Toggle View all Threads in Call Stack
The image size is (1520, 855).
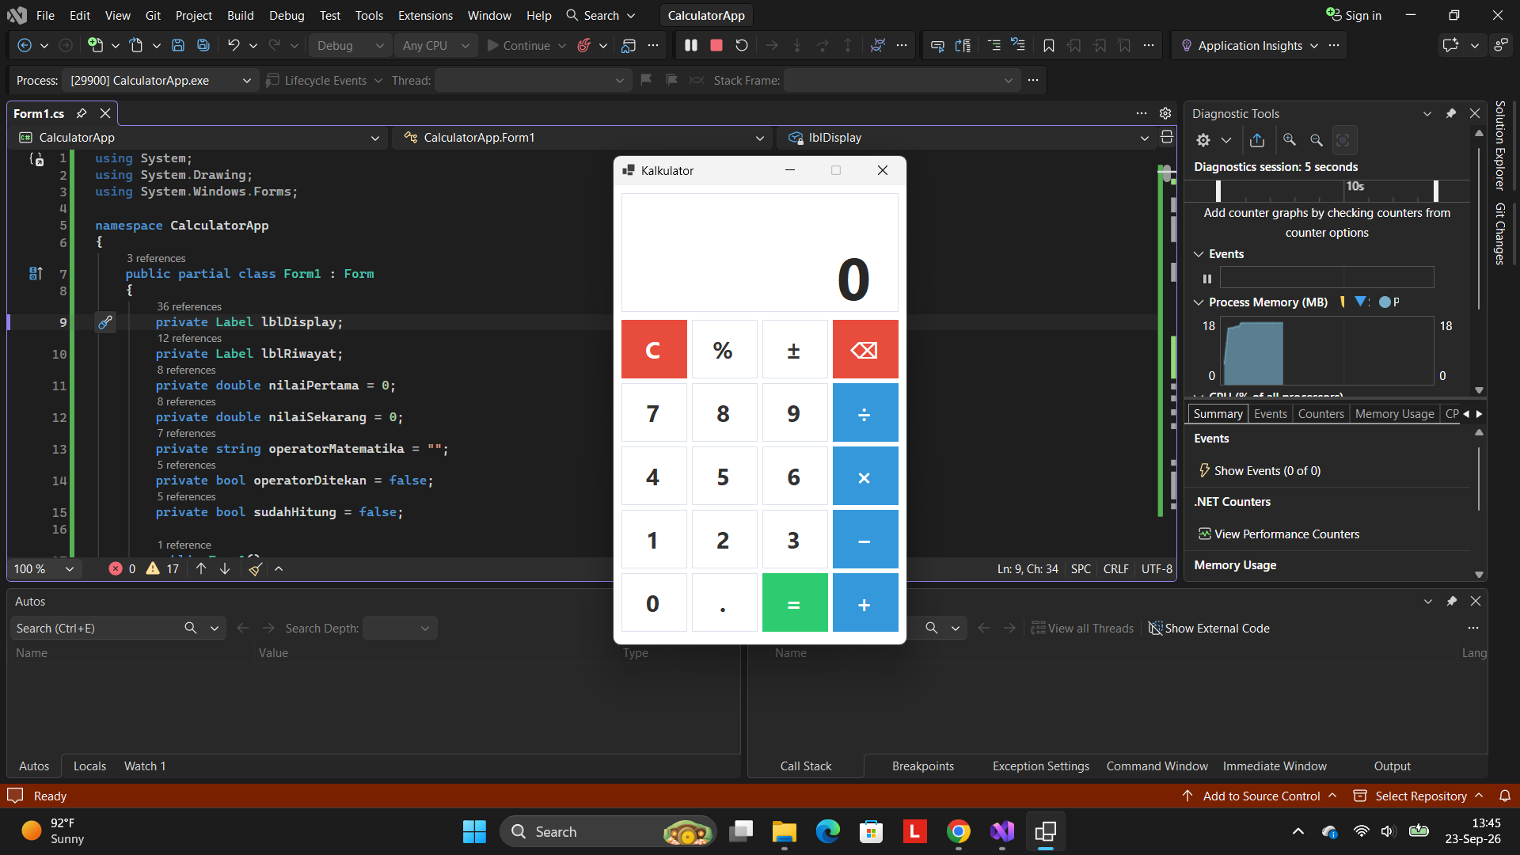[1082, 629]
